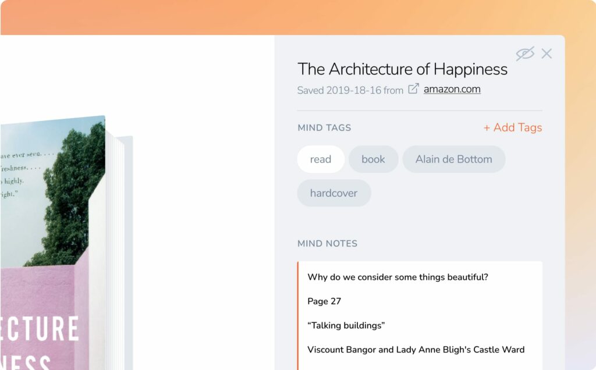This screenshot has width=596, height=370.
Task: Click the tree photo on the book cover
Action: (x=70, y=192)
